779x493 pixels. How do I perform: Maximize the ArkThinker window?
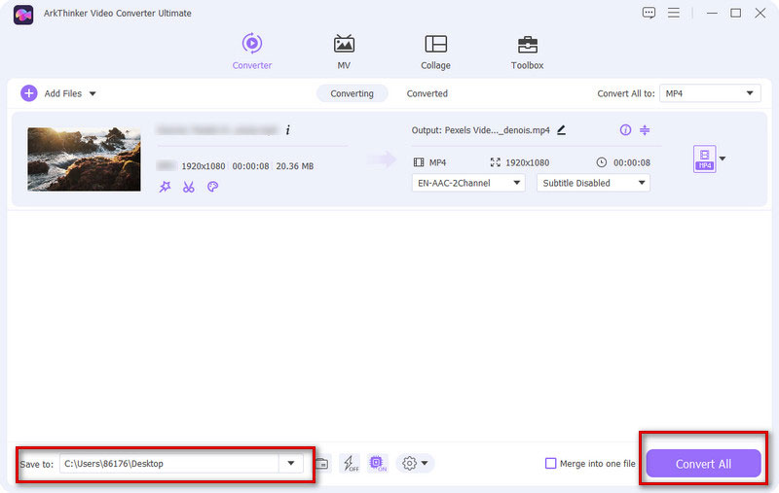[x=736, y=13]
